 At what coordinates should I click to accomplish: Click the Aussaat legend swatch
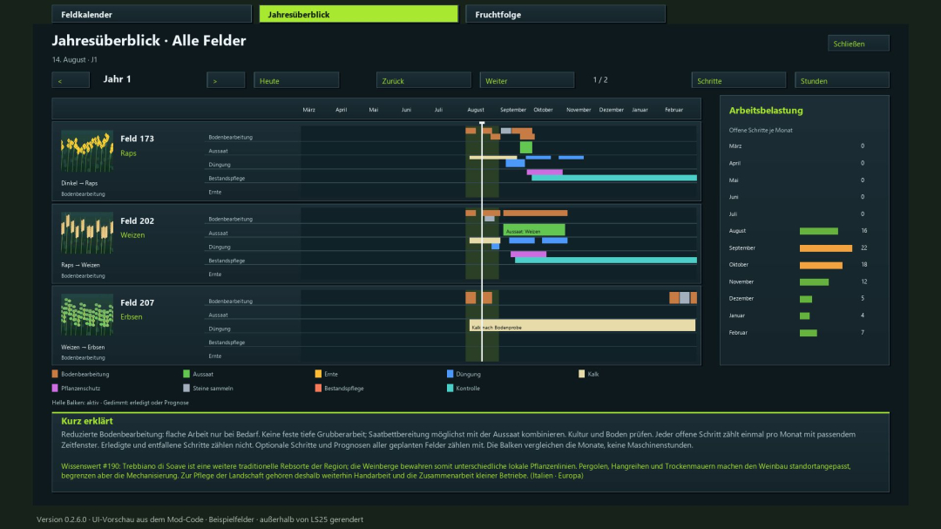pyautogui.click(x=186, y=374)
